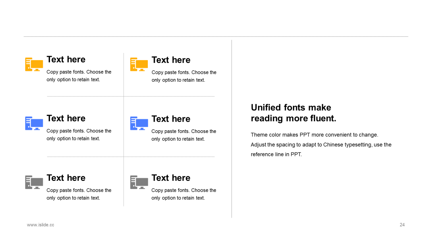Select description text under top-left orange heading
This screenshot has width=432, height=243.
[79, 76]
